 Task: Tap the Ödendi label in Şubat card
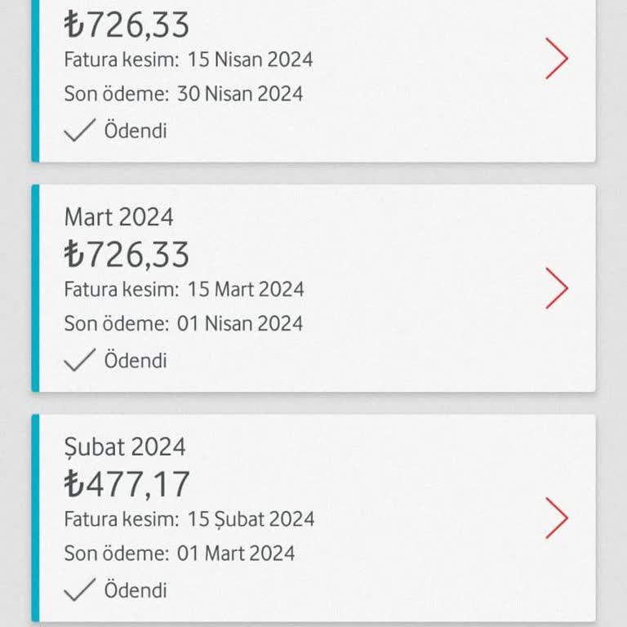click(x=136, y=590)
